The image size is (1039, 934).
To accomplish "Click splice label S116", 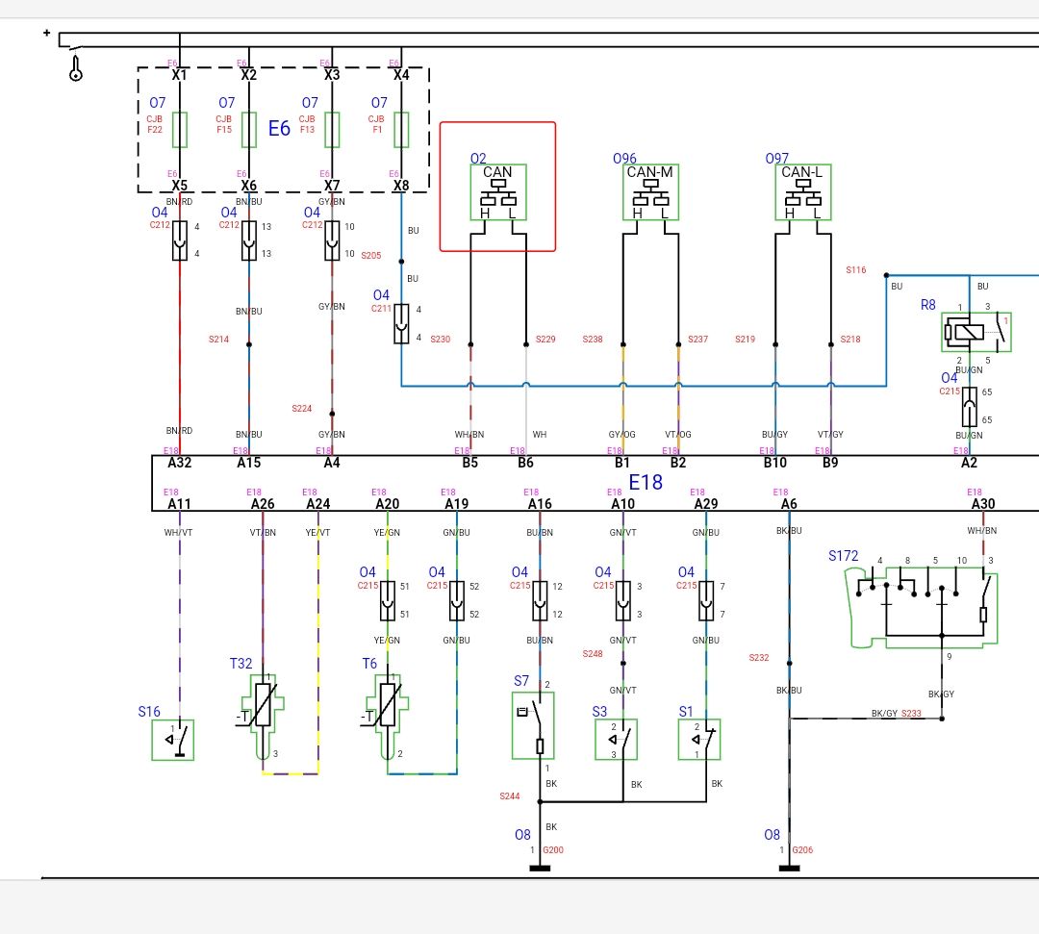I will click(855, 270).
